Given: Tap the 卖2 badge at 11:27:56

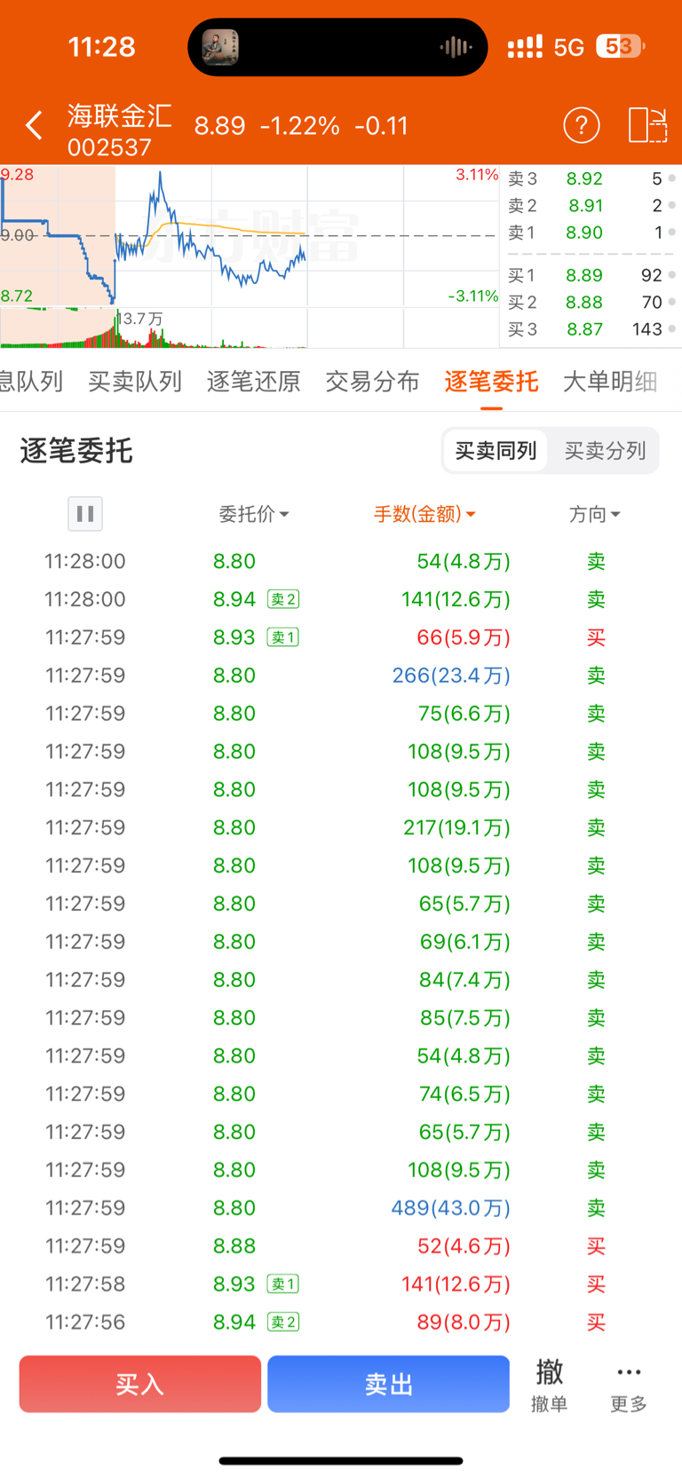Looking at the screenshot, I should pos(283,1322).
